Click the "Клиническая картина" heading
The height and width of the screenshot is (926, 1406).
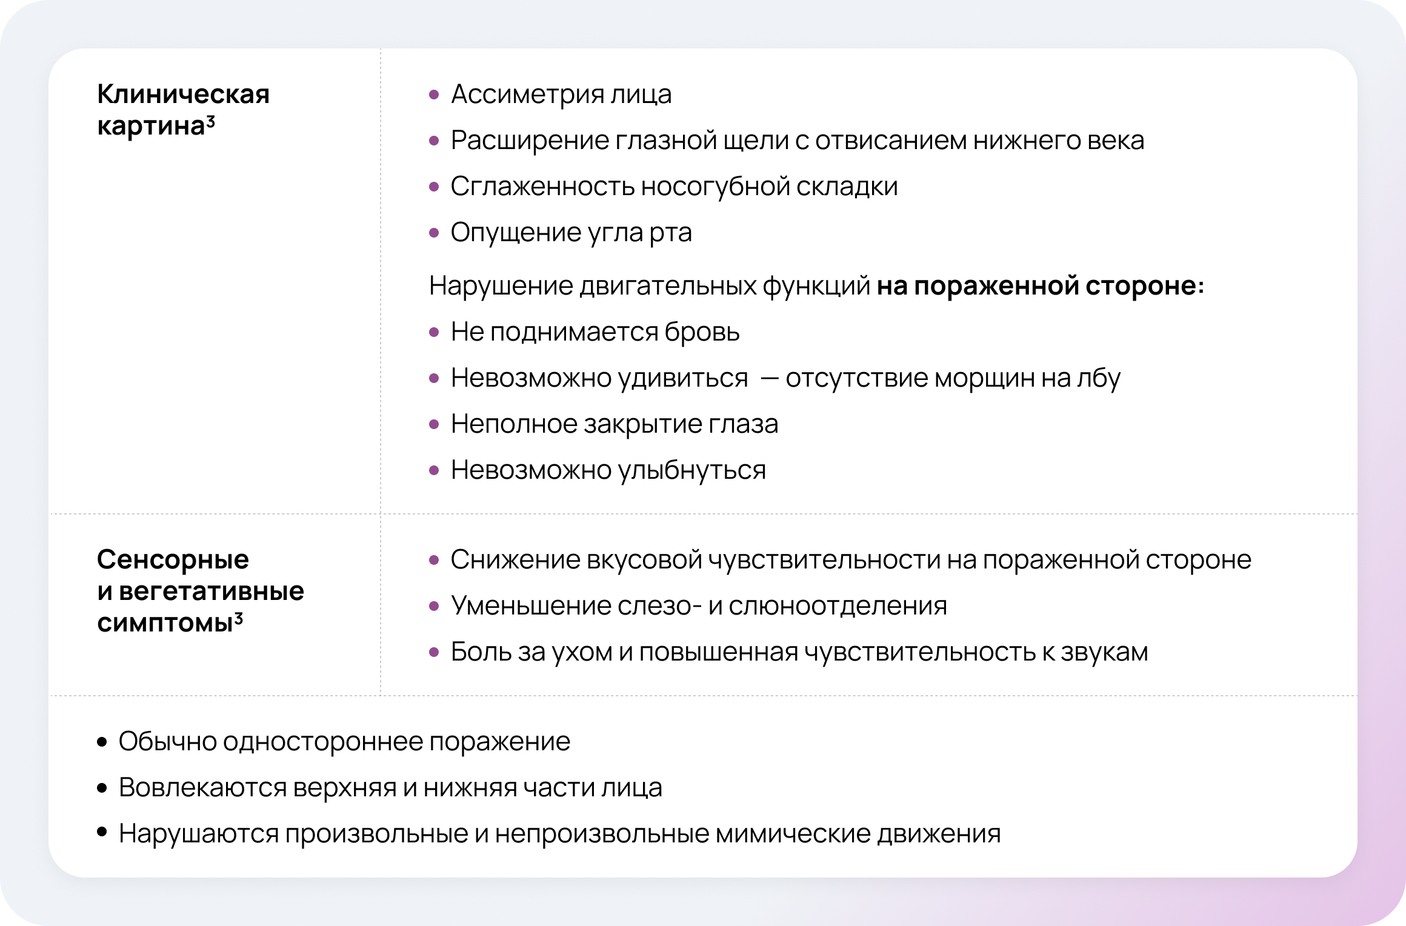pos(183,110)
